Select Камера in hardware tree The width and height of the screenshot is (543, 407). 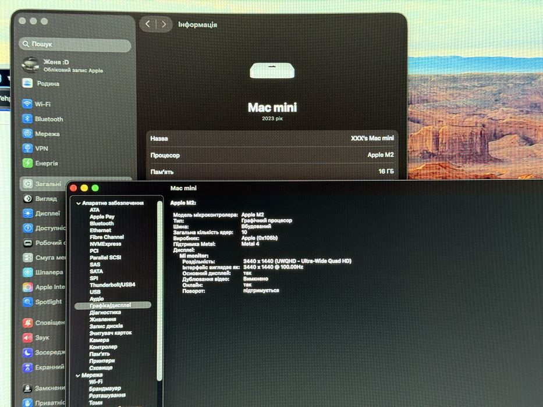click(100, 340)
